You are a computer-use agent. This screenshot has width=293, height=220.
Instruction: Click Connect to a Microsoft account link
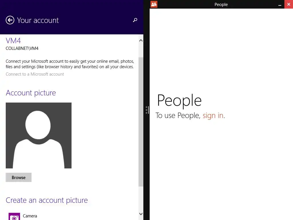(35, 74)
